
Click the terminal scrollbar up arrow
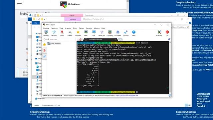coord(170,43)
